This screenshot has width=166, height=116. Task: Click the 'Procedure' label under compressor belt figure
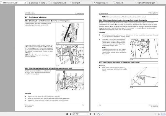(x=28, y=94)
